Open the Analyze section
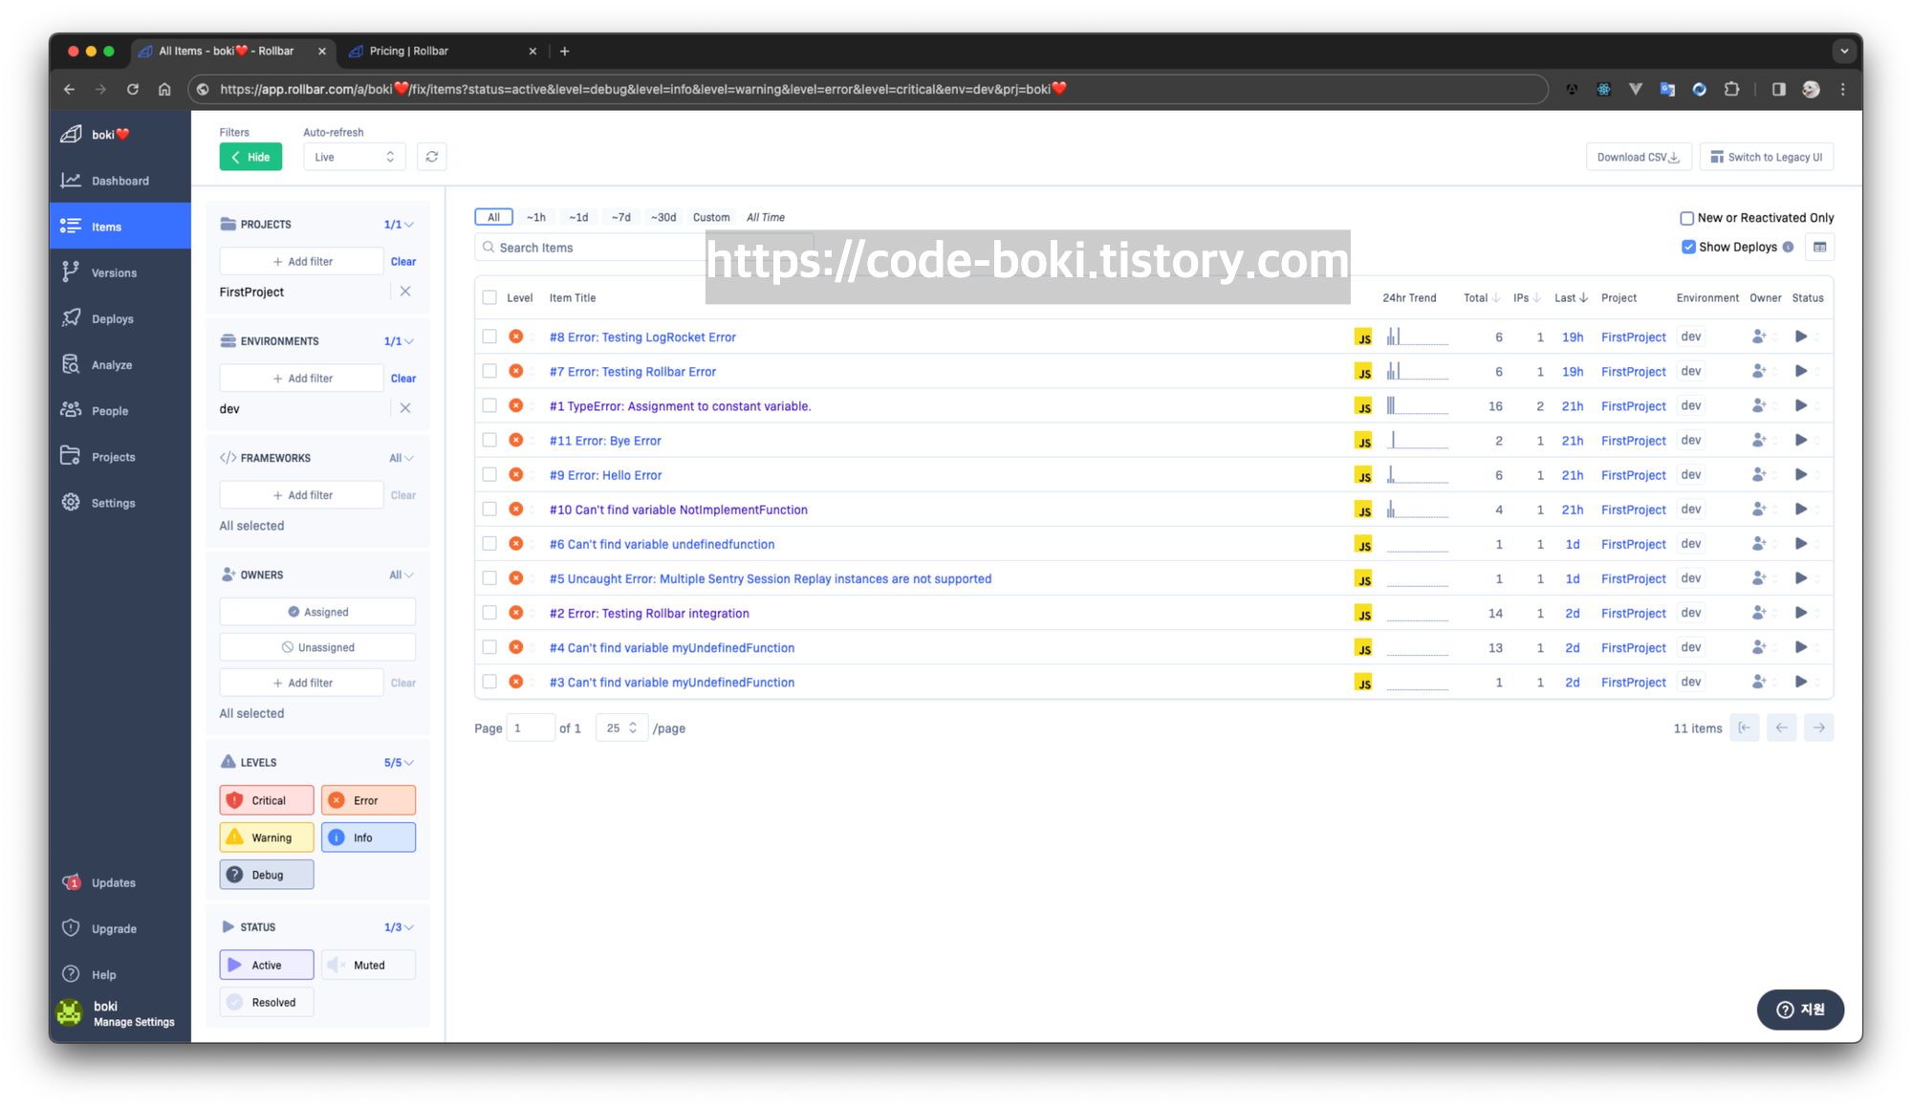Viewport: 1912px width, 1108px height. click(x=111, y=365)
